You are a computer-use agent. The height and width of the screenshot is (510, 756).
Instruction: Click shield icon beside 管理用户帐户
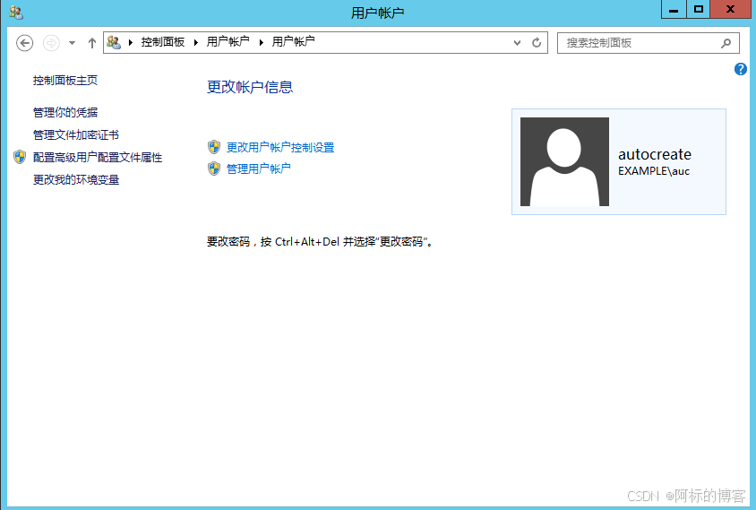coord(214,169)
